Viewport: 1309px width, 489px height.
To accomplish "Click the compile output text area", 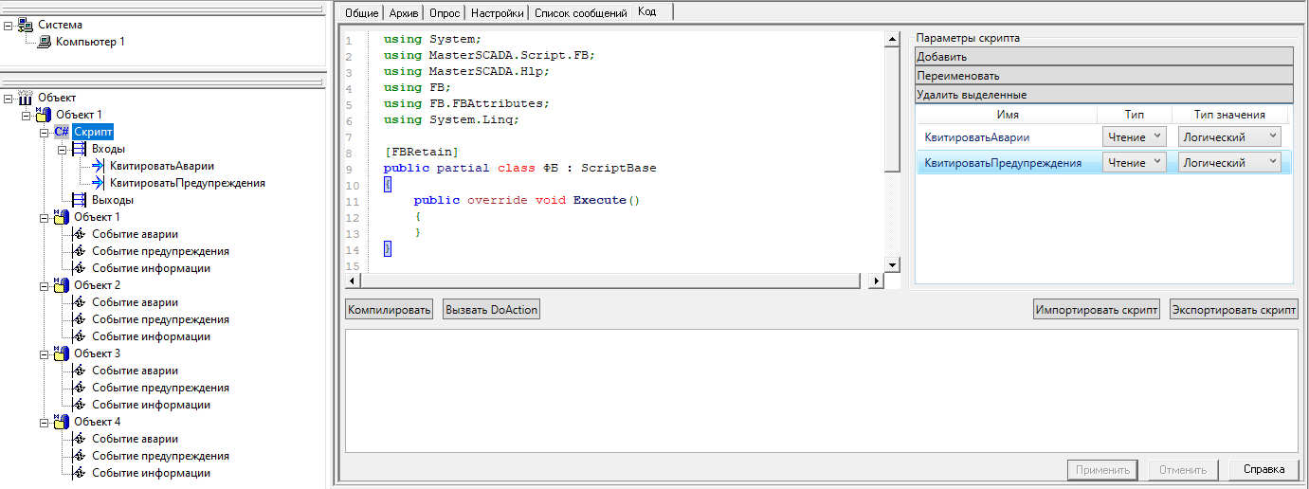I will pyautogui.click(x=822, y=390).
